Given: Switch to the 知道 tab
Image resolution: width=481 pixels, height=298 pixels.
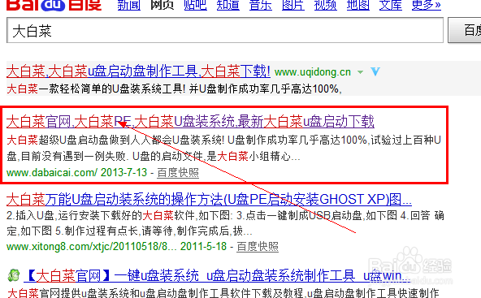Looking at the screenshot, I should 228,5.
